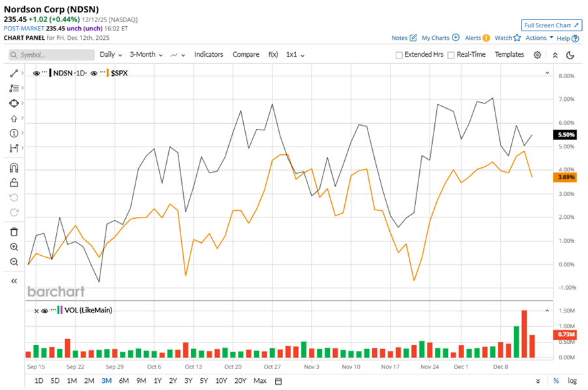Focus the Symbol search field
This screenshot has width=588, height=390.
click(x=51, y=55)
